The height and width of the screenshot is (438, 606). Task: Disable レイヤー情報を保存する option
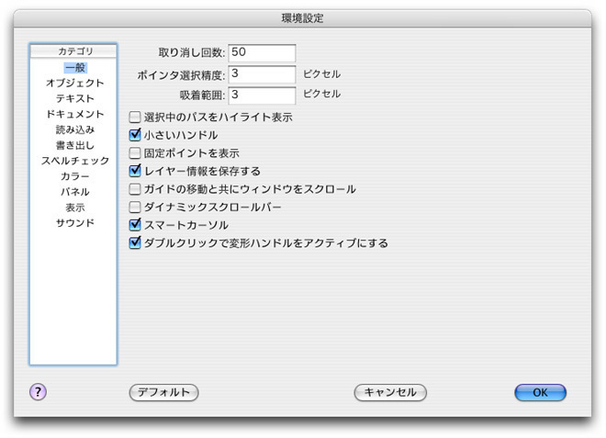click(x=135, y=171)
